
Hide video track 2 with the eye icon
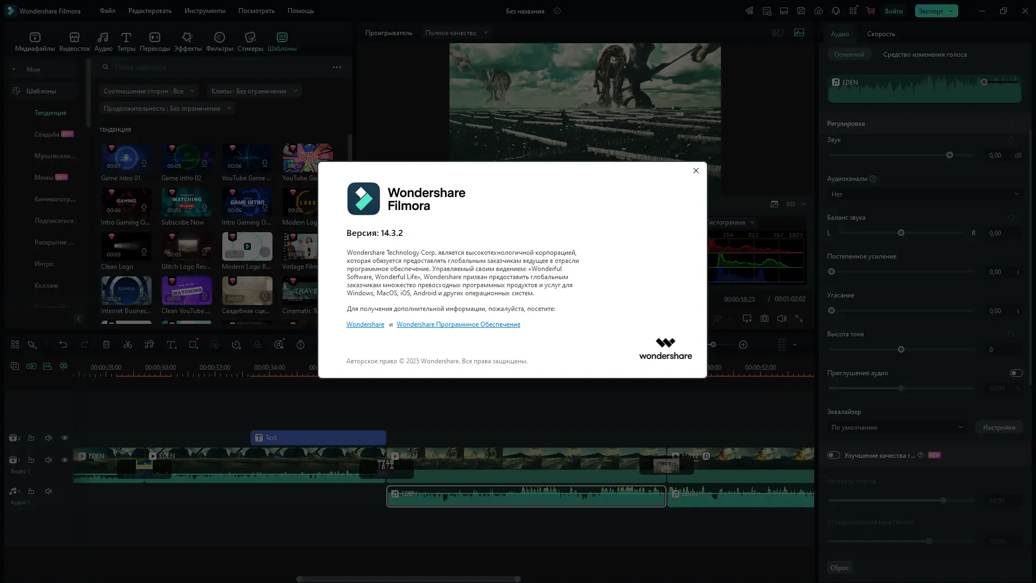coord(65,438)
